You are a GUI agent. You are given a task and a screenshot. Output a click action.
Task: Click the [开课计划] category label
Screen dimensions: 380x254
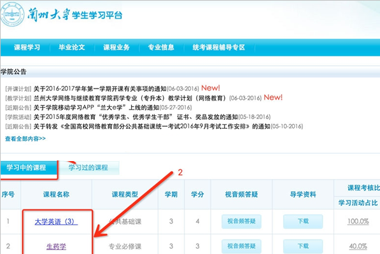coord(18,89)
